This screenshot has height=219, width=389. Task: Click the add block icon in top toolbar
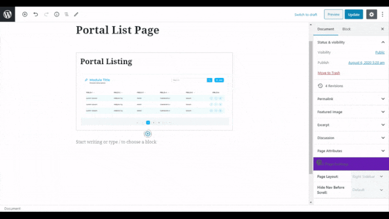pyautogui.click(x=25, y=14)
